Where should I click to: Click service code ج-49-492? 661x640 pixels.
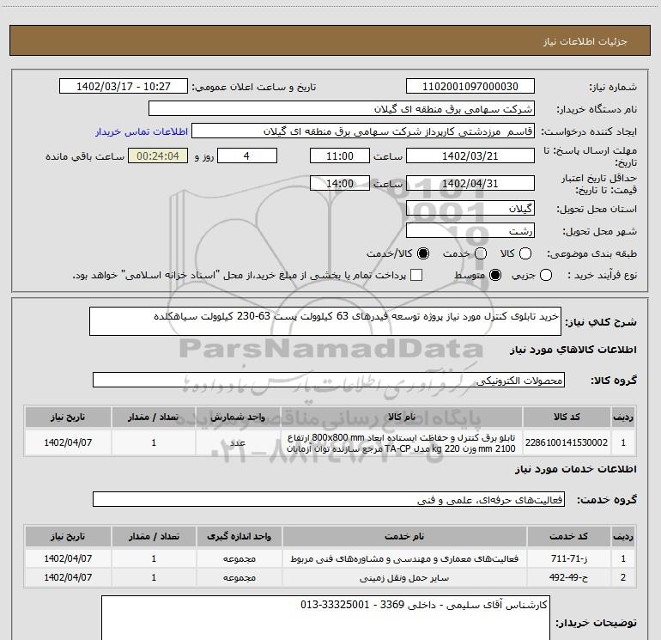tap(568, 577)
